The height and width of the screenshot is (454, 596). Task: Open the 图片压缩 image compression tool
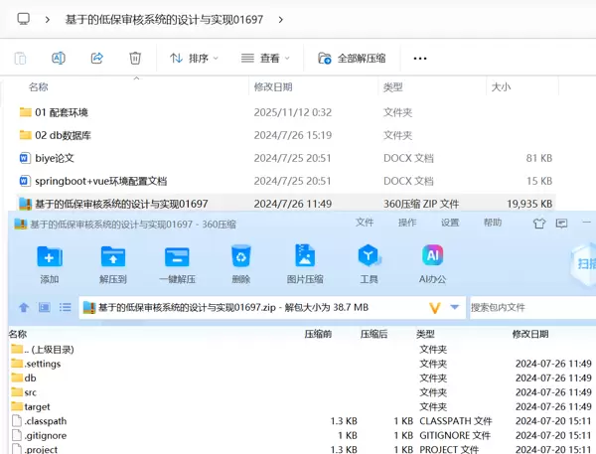coord(304,259)
